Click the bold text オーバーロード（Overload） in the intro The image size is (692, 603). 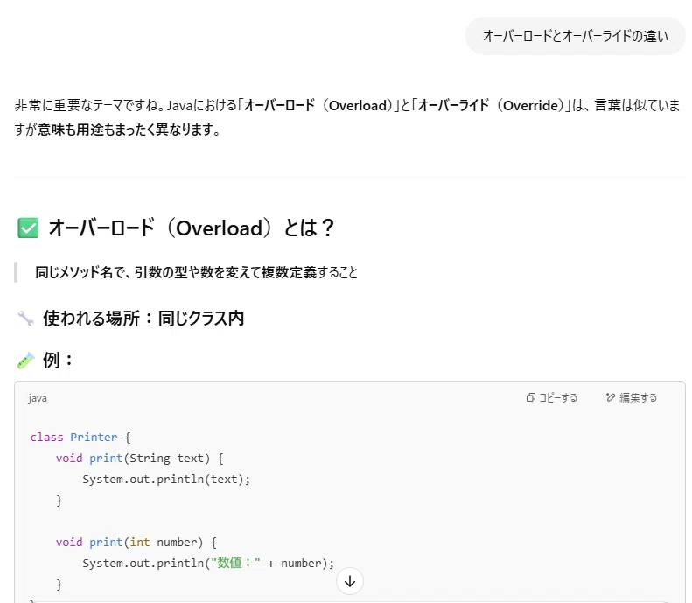318,106
